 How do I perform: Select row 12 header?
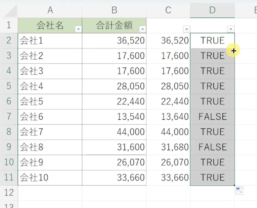(9, 192)
